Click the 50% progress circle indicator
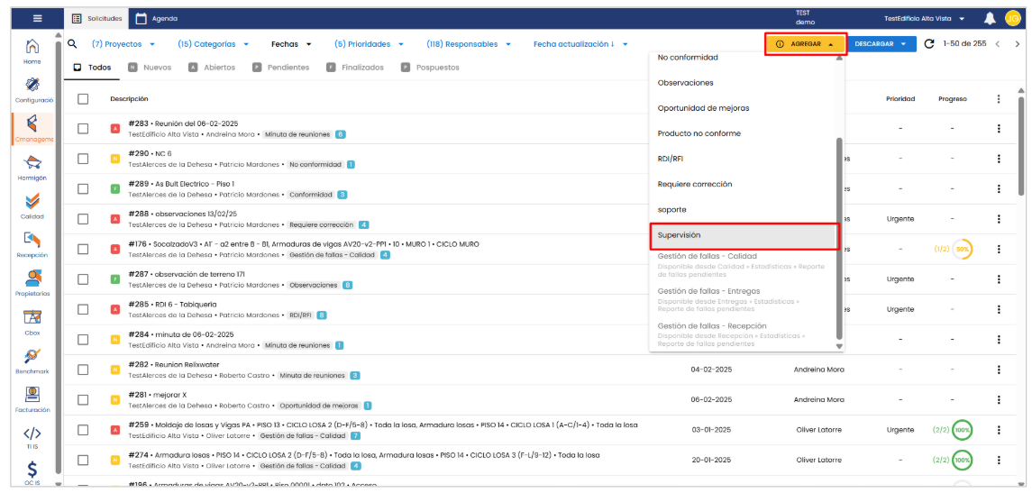Image resolution: width=1032 pixels, height=493 pixels. (x=962, y=250)
